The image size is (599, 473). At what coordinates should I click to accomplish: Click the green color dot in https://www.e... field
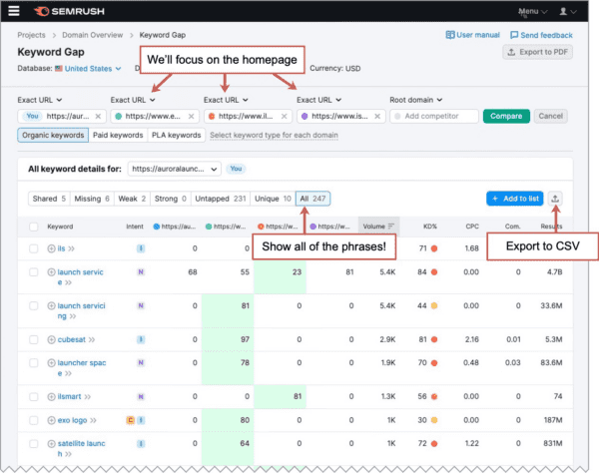pos(119,116)
